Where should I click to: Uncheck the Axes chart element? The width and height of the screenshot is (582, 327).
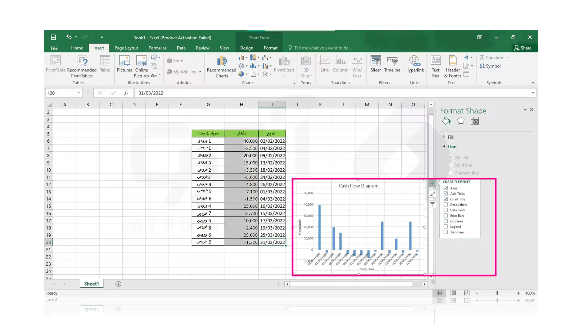tap(446, 188)
